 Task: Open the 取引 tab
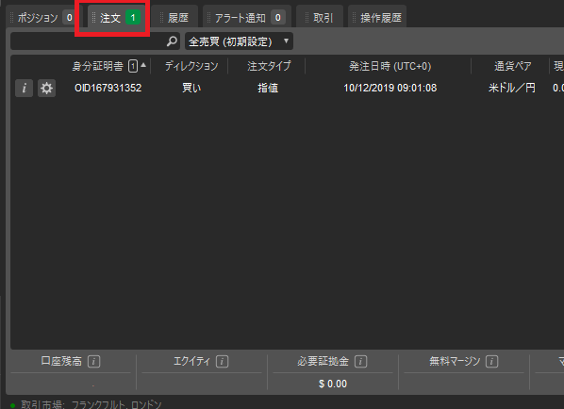coord(320,17)
